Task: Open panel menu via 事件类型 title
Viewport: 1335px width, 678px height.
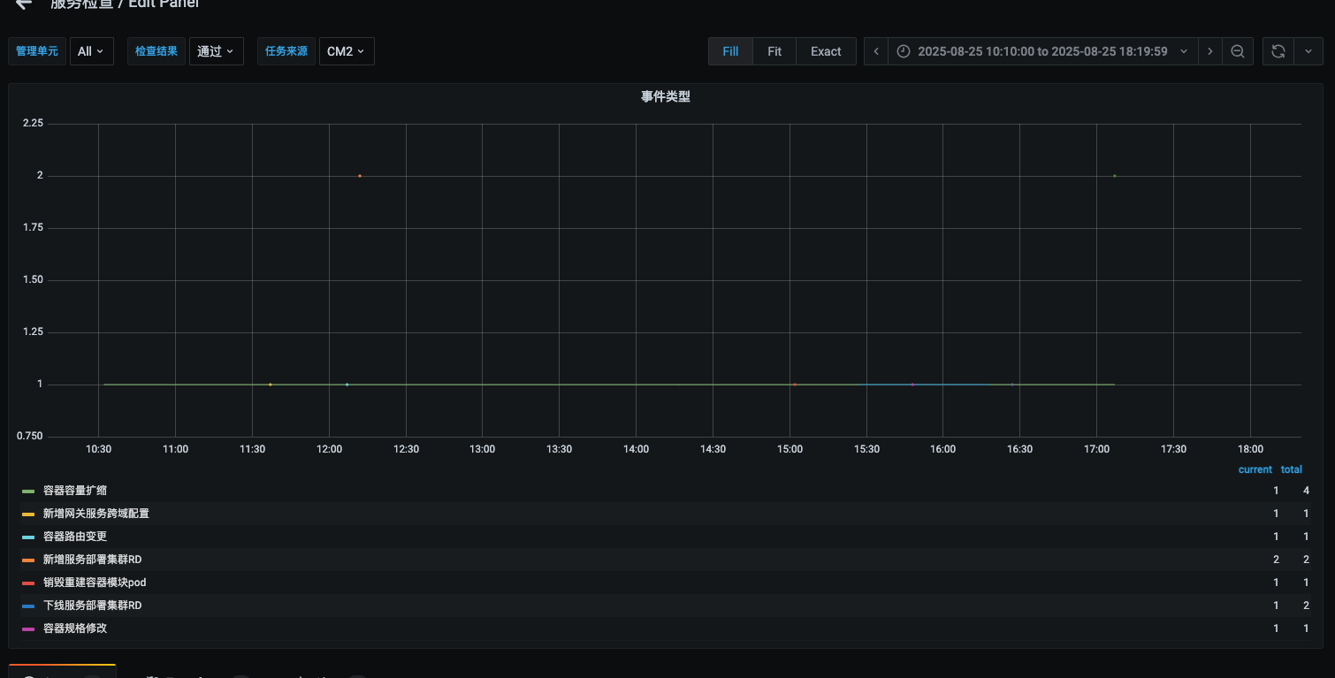Action: tap(666, 96)
